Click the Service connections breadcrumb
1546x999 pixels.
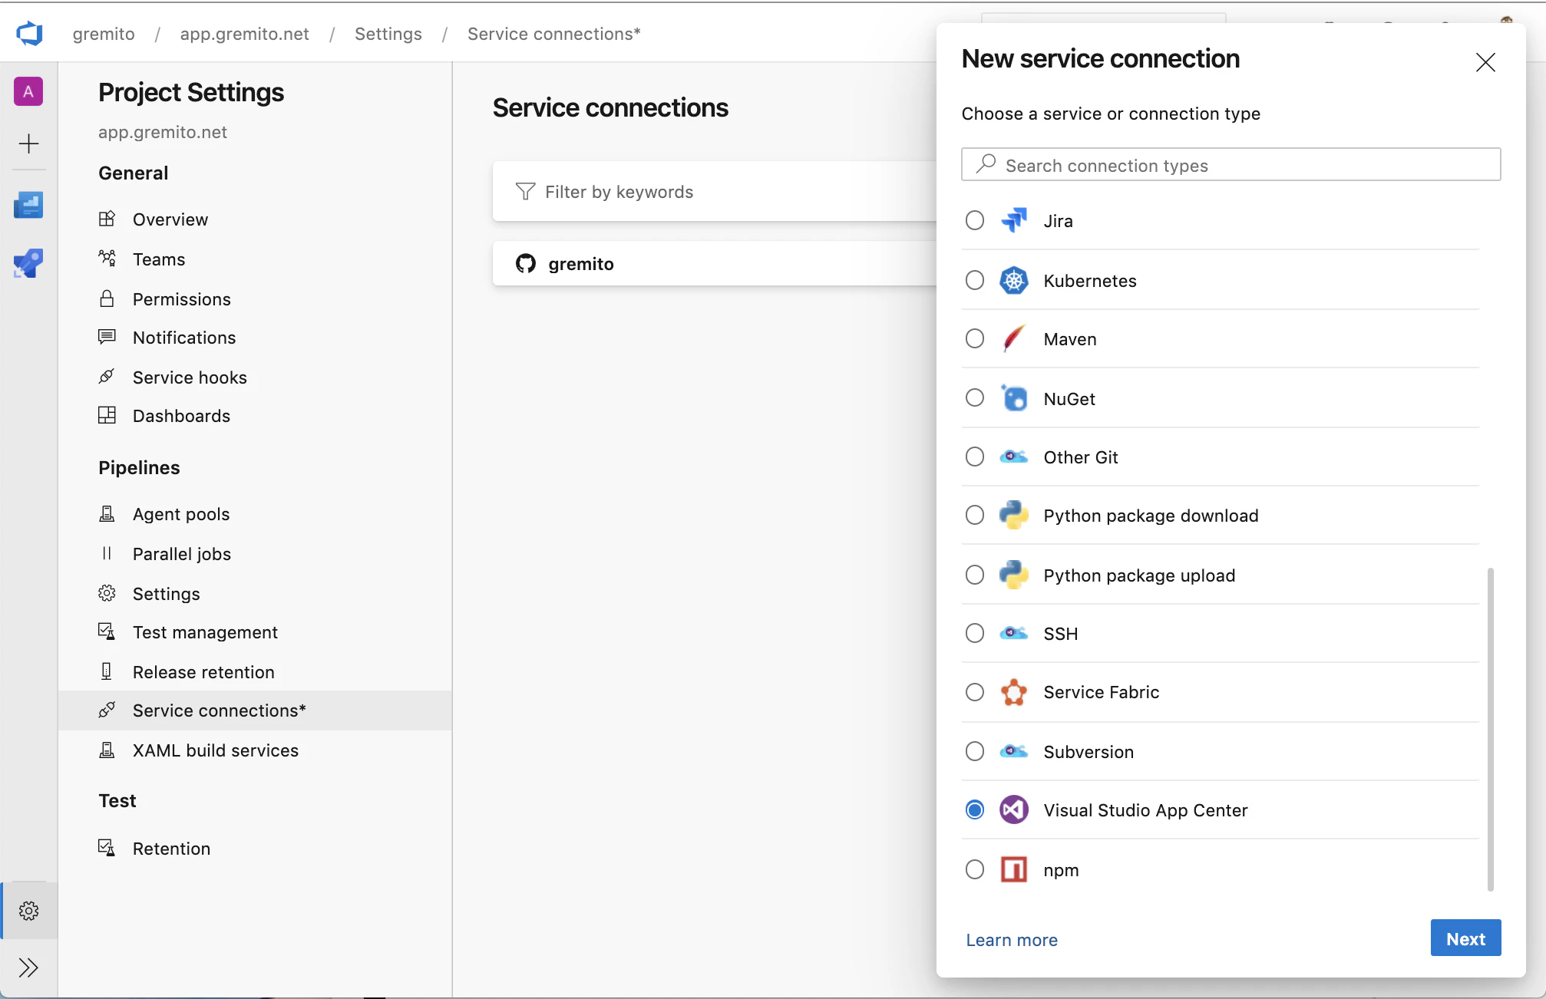[x=554, y=34]
